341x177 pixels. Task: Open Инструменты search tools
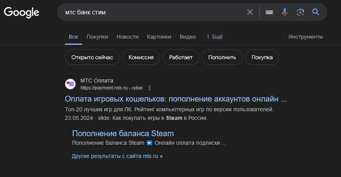coord(305,37)
